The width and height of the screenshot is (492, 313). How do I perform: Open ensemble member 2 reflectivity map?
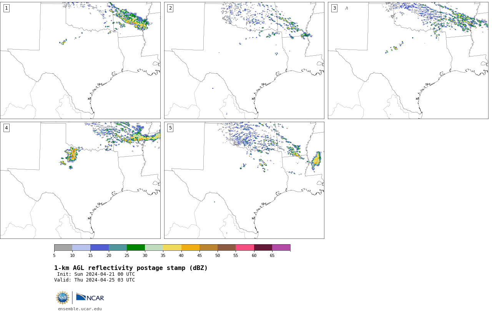point(244,60)
